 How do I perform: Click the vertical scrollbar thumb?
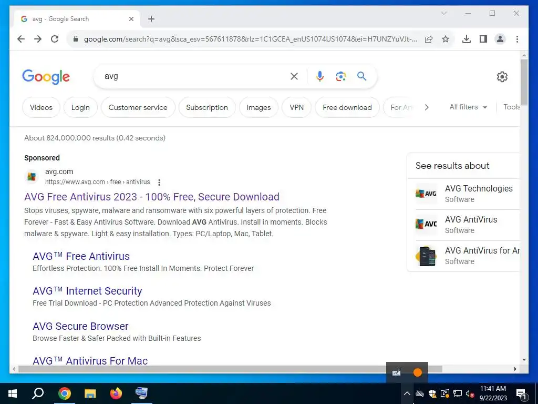click(x=524, y=82)
